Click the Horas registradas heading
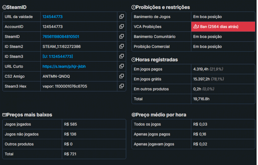Screen dimensions: 258x165 pos(157,60)
